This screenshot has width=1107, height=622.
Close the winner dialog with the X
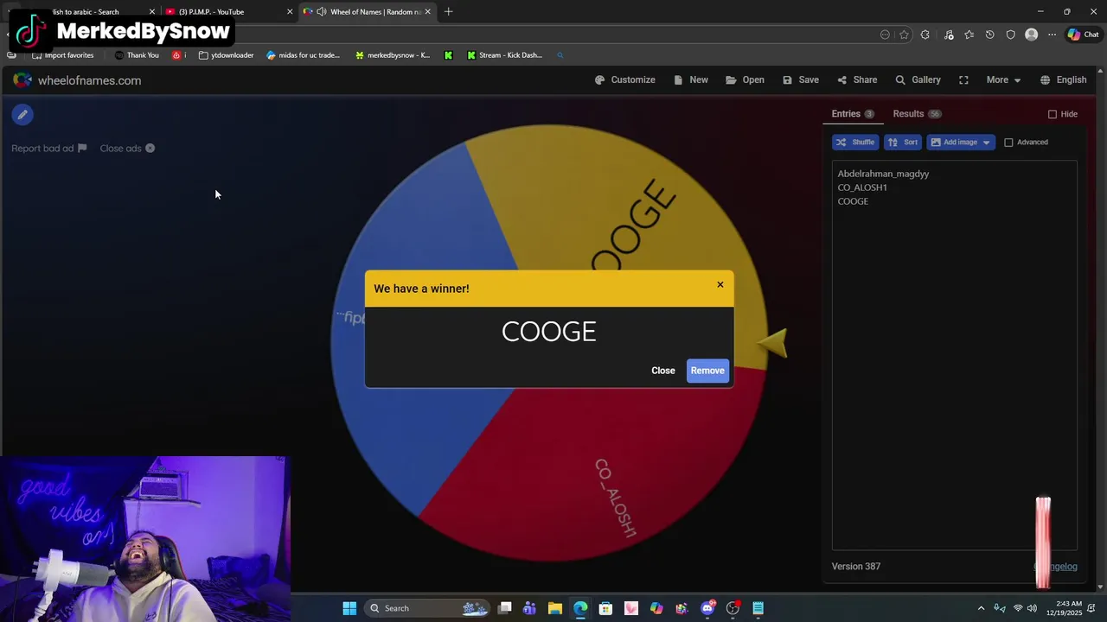720,284
